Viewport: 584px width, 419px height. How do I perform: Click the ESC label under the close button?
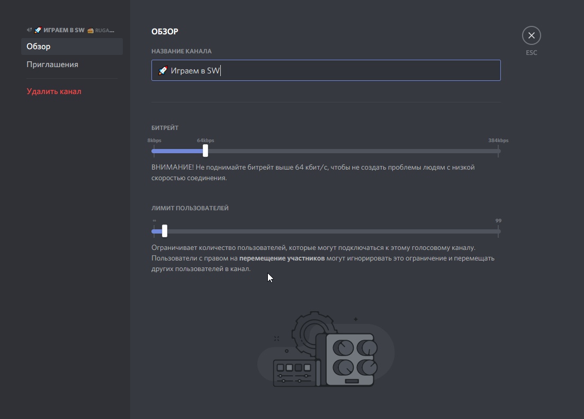(x=531, y=53)
